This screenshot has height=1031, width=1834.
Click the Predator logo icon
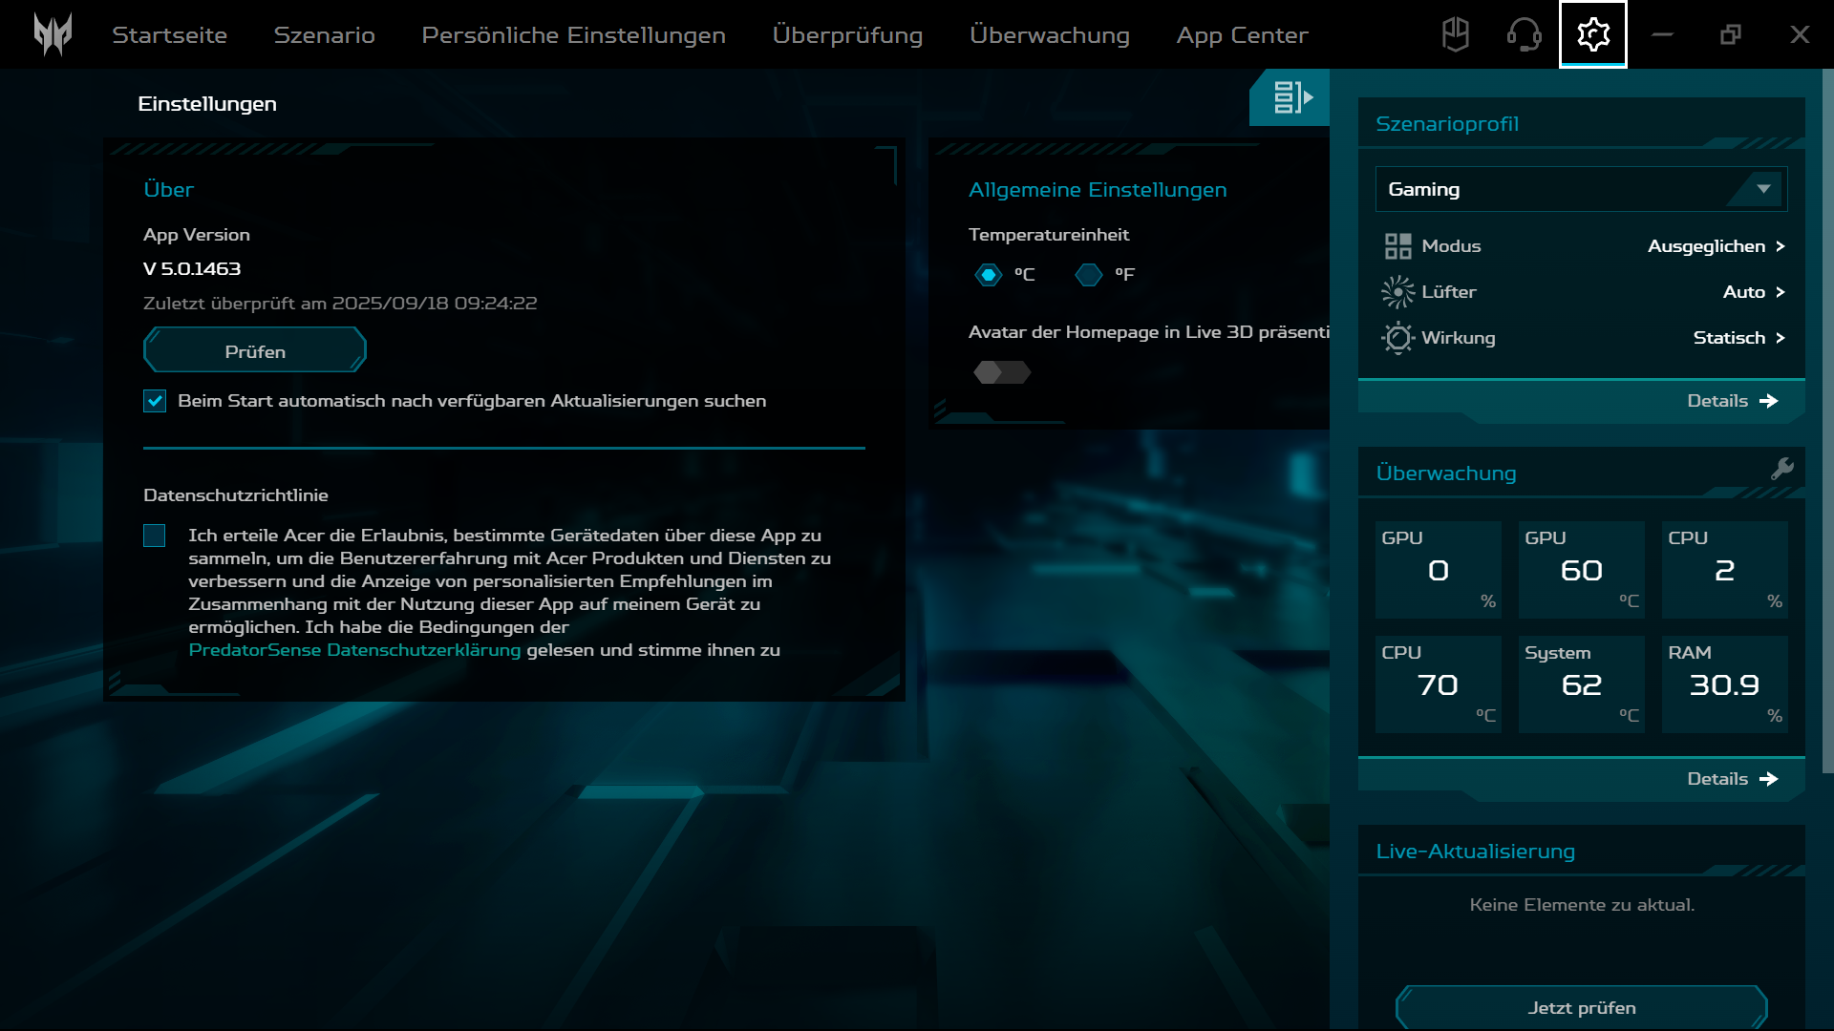click(x=53, y=34)
